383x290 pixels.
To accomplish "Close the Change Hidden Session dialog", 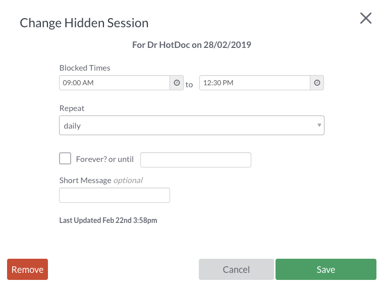I will [x=366, y=18].
